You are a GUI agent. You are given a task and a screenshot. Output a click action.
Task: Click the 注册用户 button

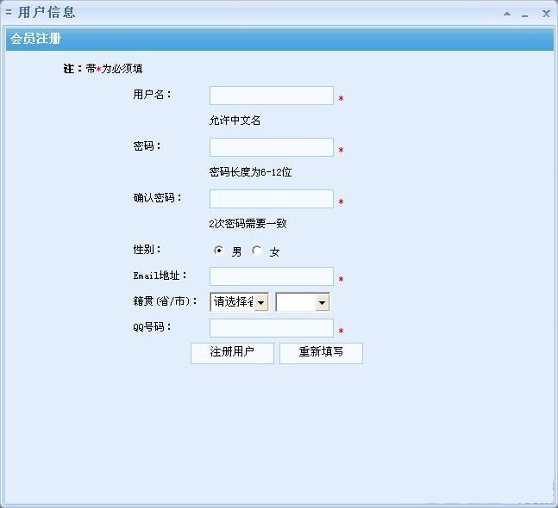[x=232, y=353]
